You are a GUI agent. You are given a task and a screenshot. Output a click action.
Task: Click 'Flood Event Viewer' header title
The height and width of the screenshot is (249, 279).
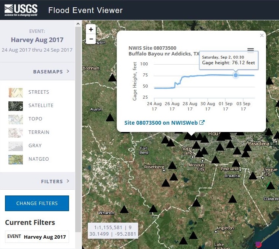85,10
